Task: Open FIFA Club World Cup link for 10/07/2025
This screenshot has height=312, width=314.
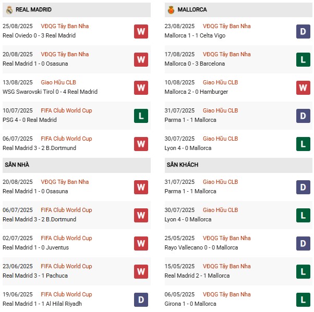Action: tap(66, 110)
